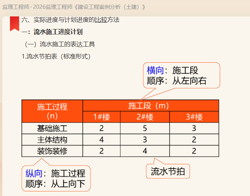The width and height of the screenshot is (250, 196).
Task: Click the red bookmark icon
Action: (x=15, y=24)
